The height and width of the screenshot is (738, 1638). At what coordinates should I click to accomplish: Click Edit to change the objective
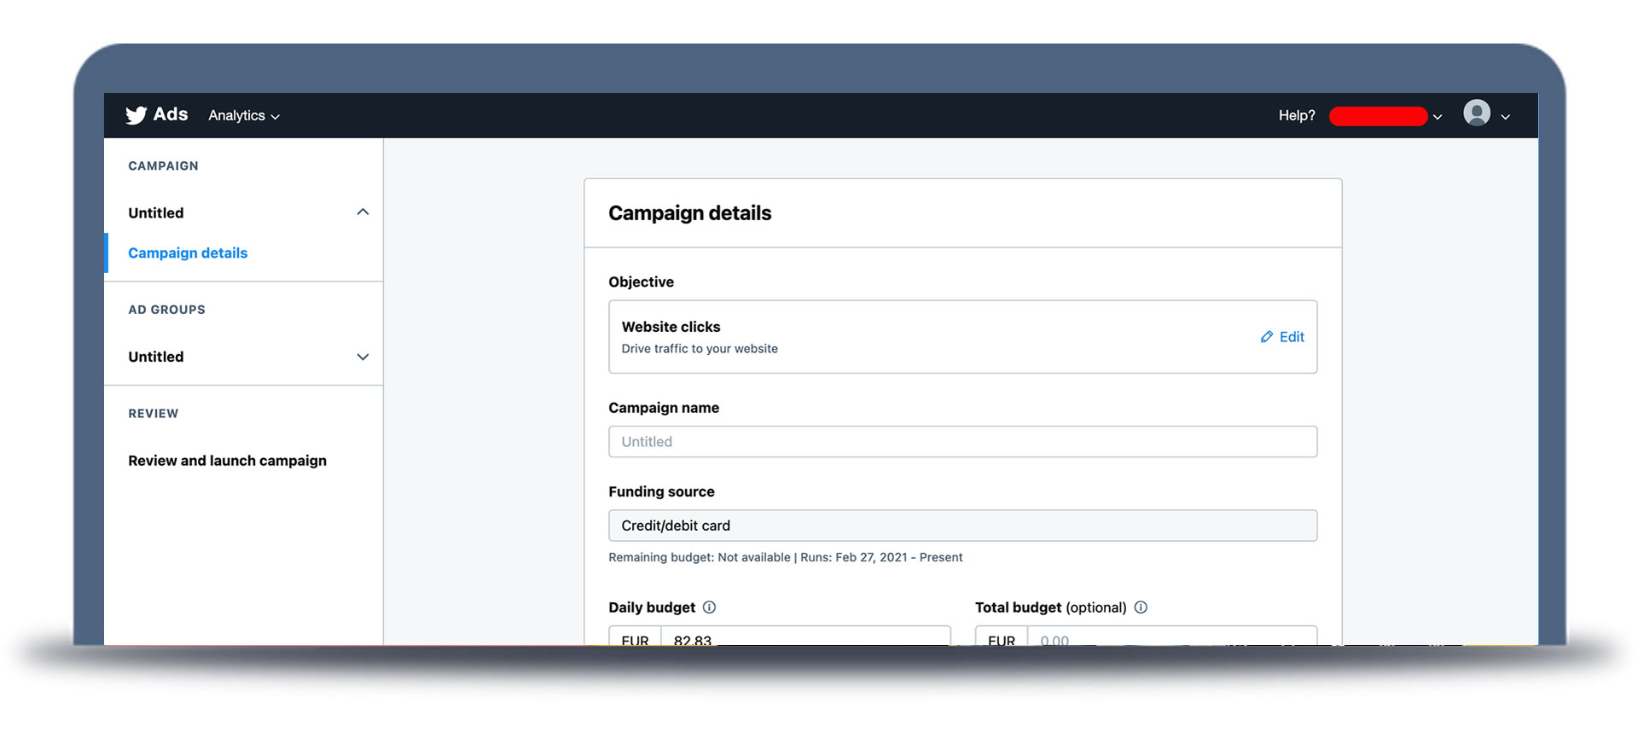1292,337
